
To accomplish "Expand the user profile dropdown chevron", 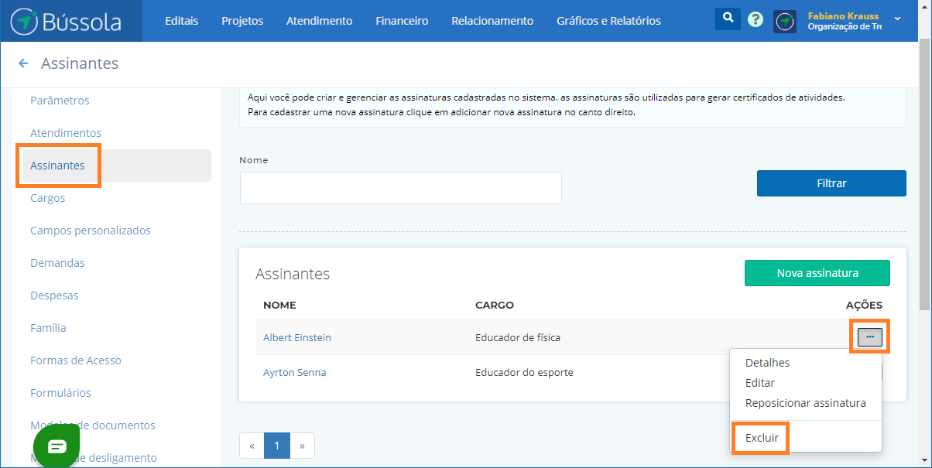I will [x=897, y=19].
